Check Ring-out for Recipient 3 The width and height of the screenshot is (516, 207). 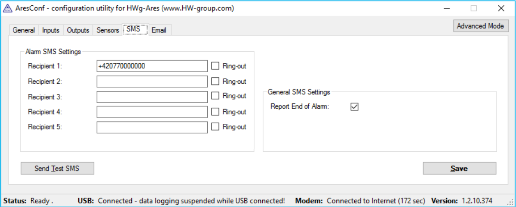[x=215, y=96]
